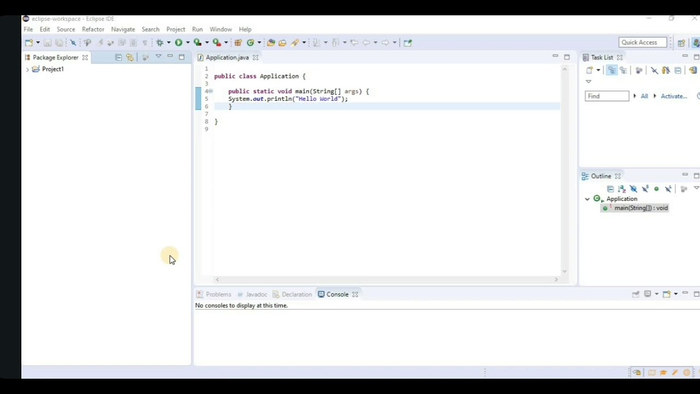
Task: Click Collapse All in Package Explorer
Action: (x=118, y=57)
